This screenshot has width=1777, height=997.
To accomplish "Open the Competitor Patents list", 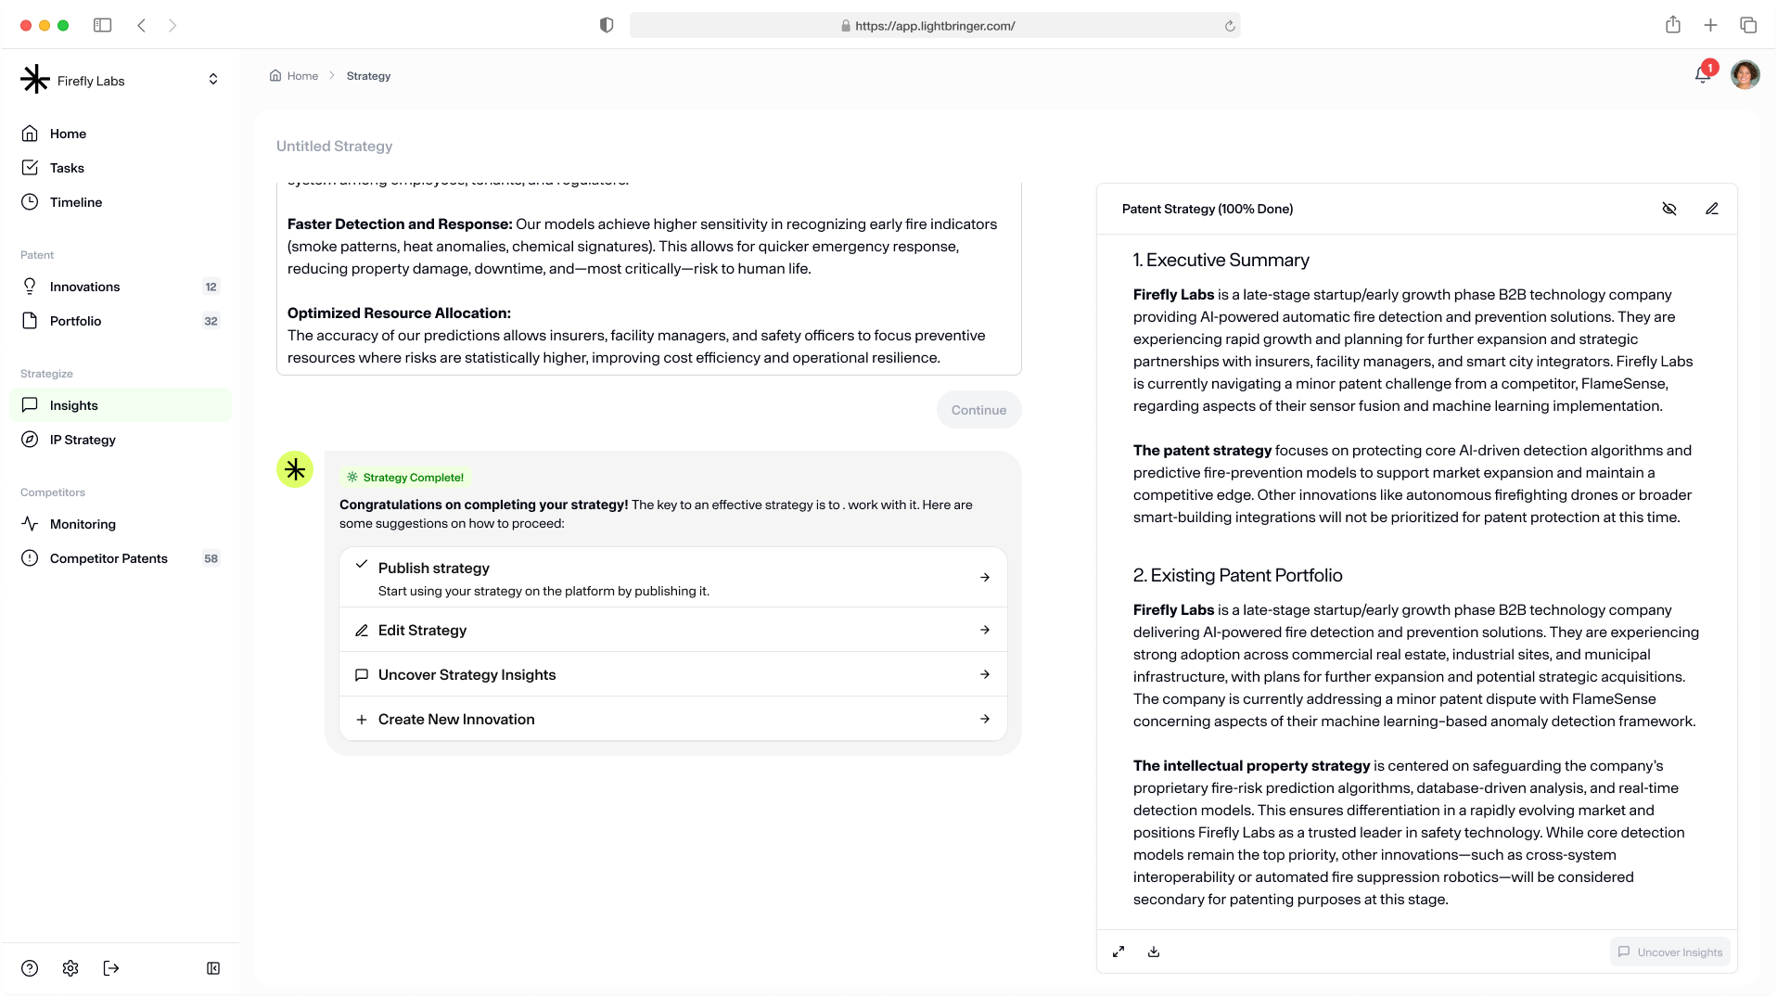I will click(x=121, y=558).
